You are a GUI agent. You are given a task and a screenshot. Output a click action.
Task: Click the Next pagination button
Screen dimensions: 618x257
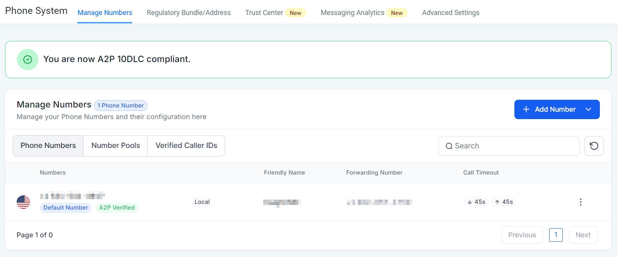pyautogui.click(x=583, y=235)
